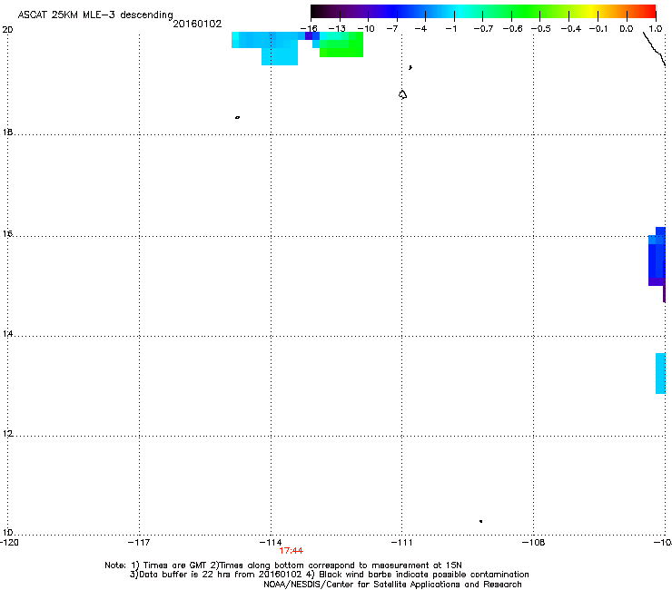The height and width of the screenshot is (590, 672).
Task: Click the -111 longitude axis label
Action: (402, 543)
